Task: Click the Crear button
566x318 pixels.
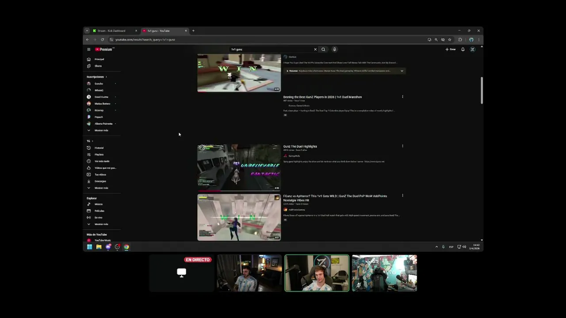Action: coord(451,49)
